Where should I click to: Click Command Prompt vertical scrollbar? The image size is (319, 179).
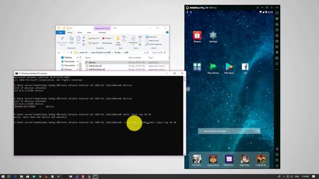pyautogui.click(x=184, y=116)
